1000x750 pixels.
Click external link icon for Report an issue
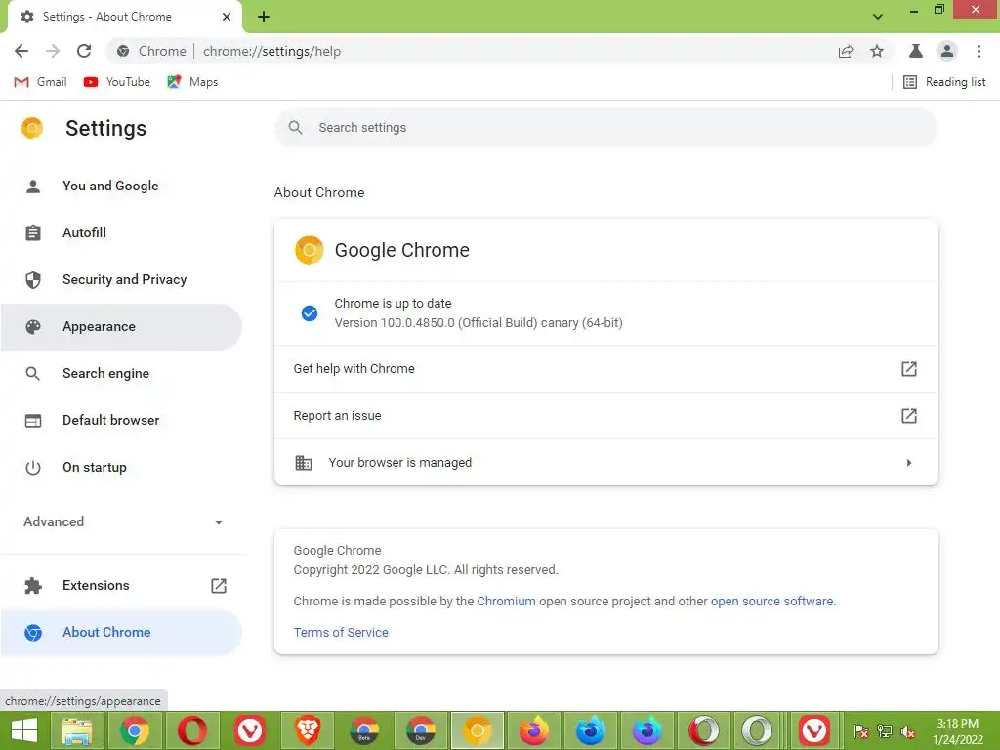909,416
